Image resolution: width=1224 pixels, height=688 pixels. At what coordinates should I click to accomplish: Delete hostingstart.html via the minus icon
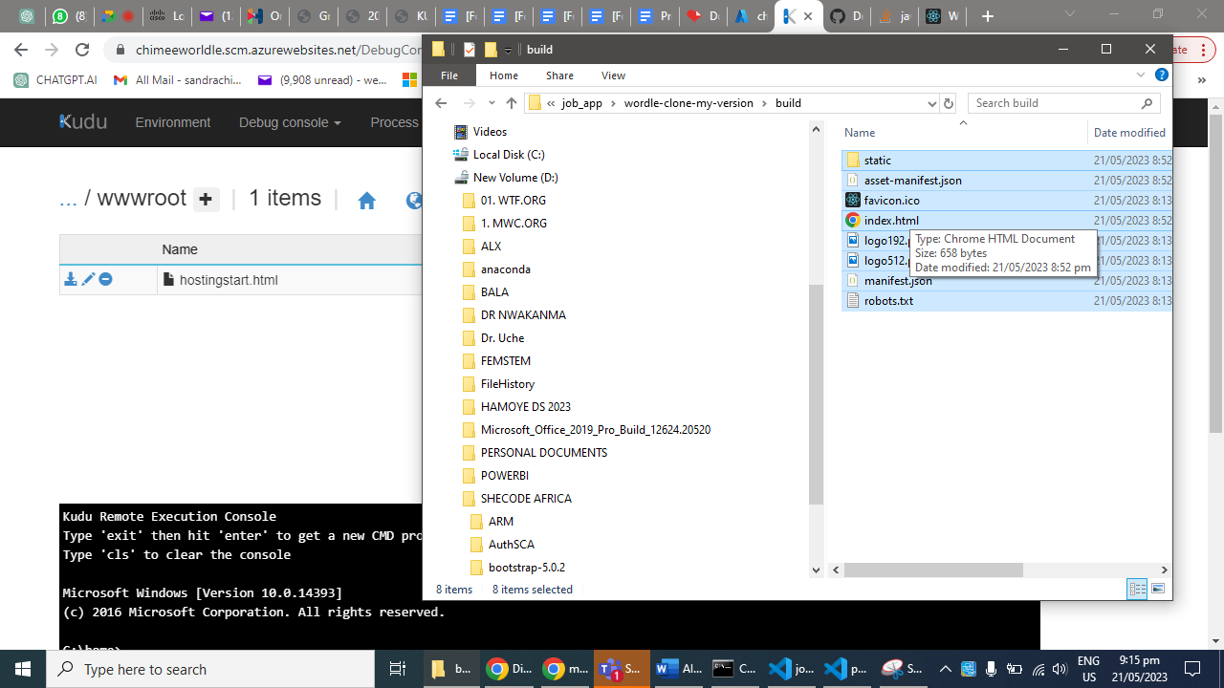[106, 279]
